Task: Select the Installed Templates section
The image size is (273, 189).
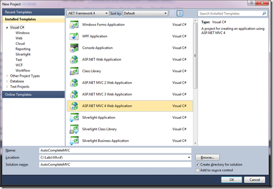Action: coord(33,19)
